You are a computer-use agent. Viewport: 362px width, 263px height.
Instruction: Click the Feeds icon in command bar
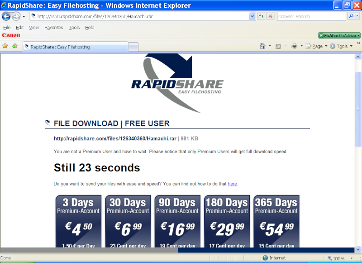click(x=278, y=46)
